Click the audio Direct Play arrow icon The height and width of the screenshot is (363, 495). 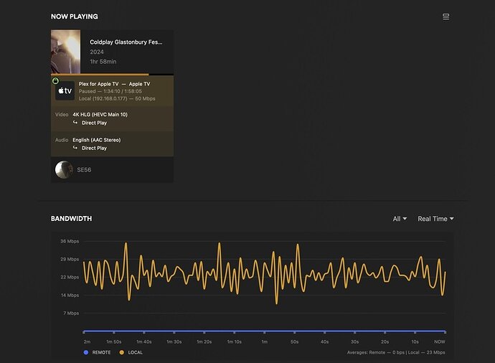coord(75,148)
